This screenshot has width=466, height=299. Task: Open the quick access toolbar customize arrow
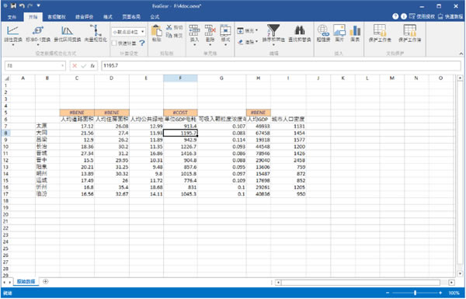(x=38, y=5)
